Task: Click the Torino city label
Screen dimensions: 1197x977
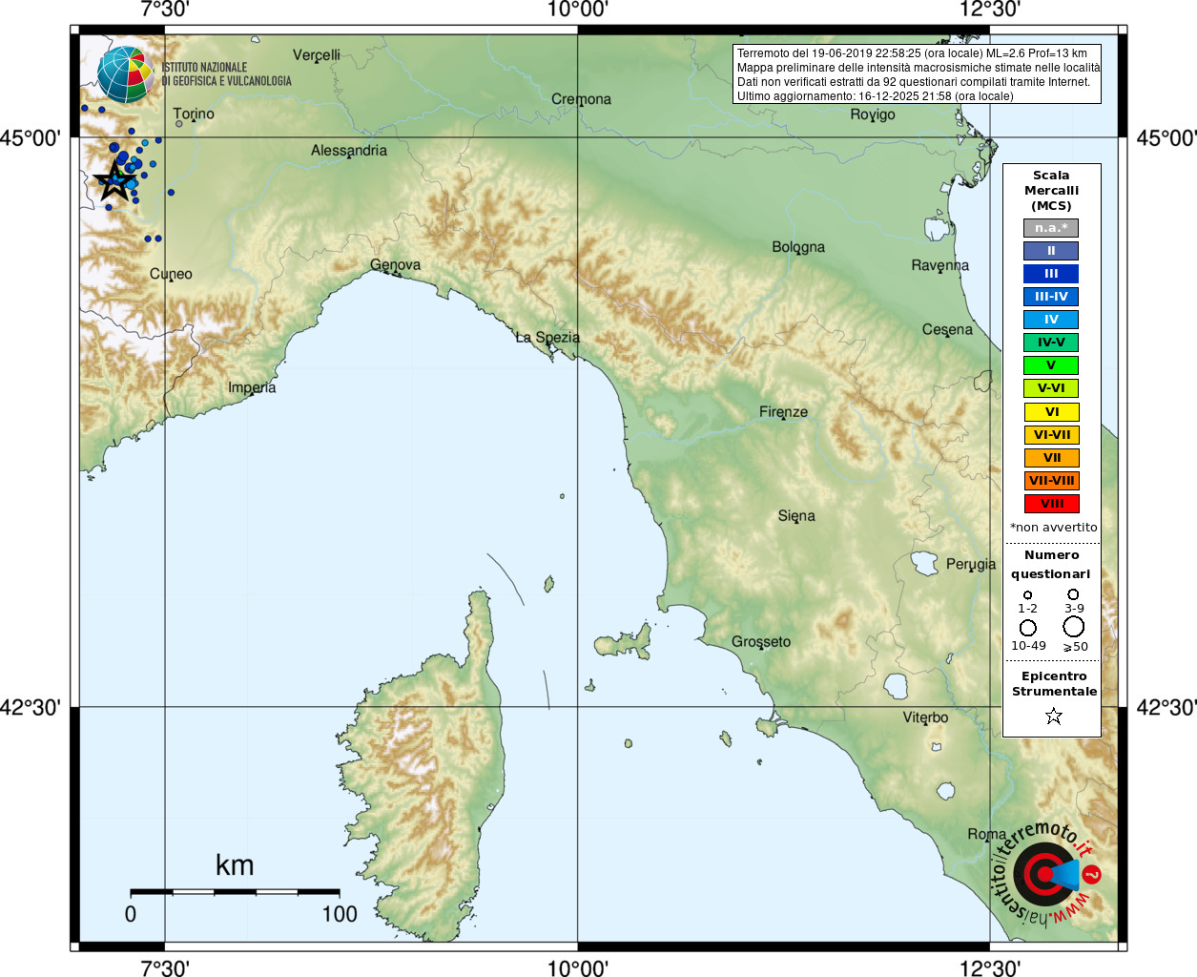Action: tap(194, 114)
